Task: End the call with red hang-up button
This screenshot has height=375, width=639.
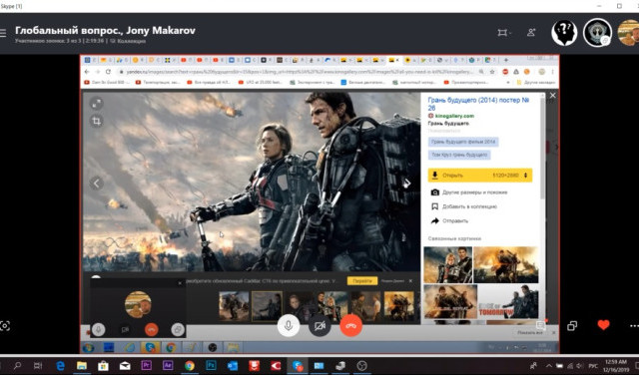Action: [350, 326]
